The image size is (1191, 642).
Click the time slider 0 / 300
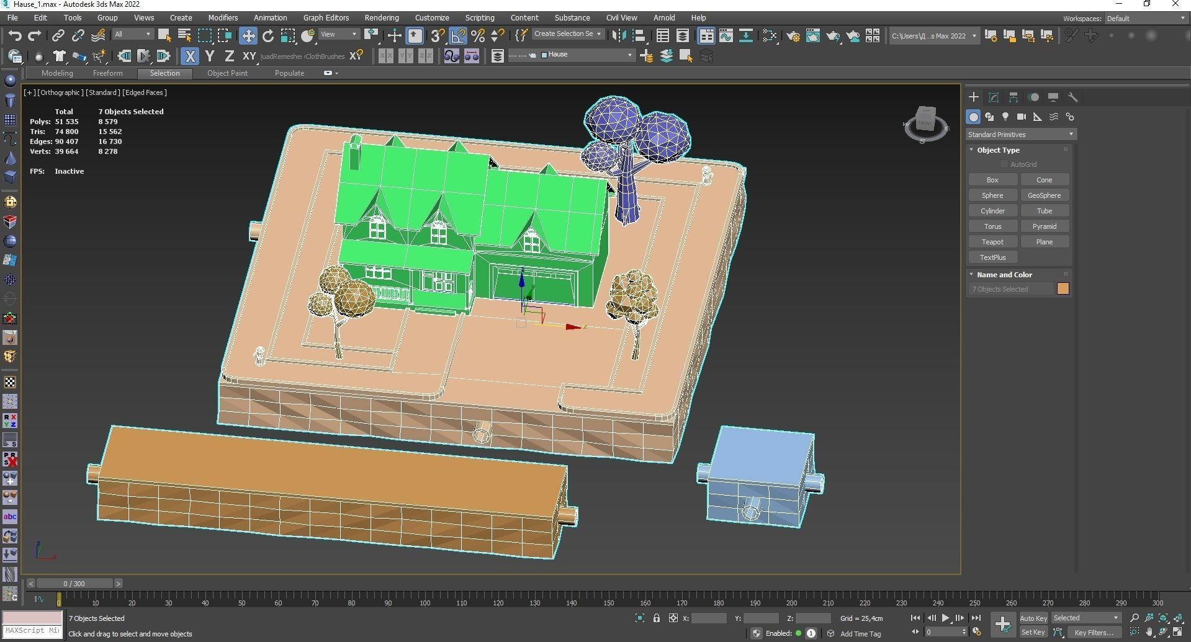(x=74, y=584)
